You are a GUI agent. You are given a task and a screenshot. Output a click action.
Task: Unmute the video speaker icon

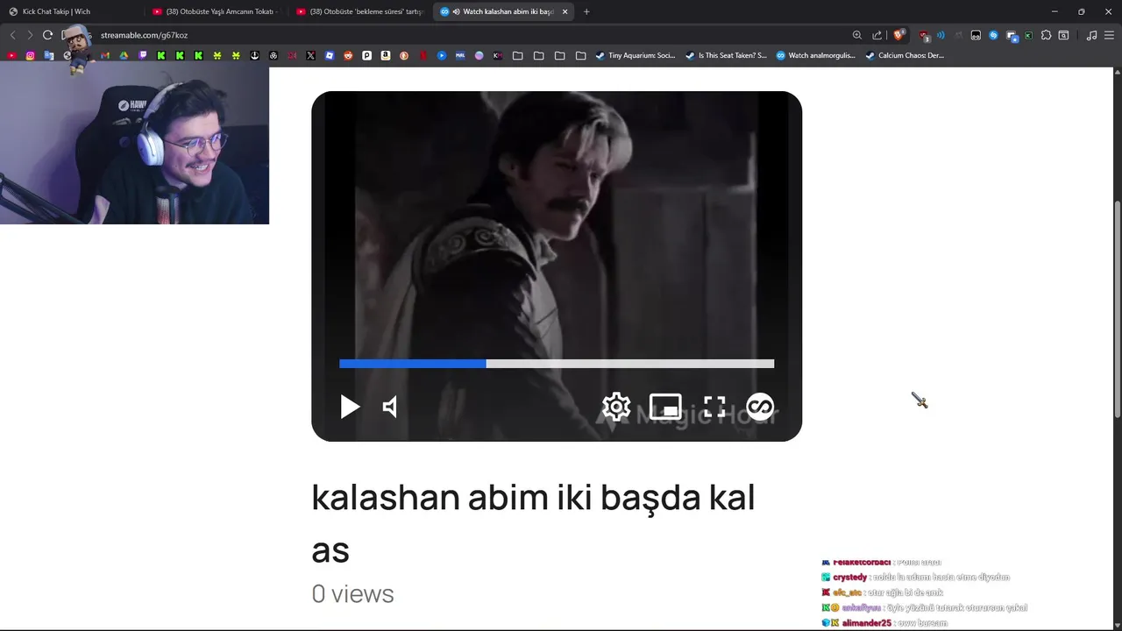pyautogui.click(x=390, y=407)
